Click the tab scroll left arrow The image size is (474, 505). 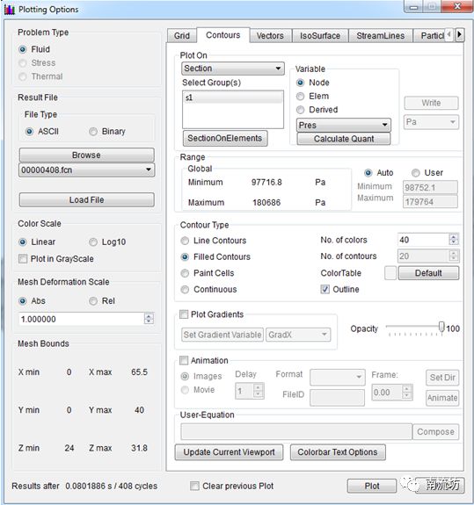coord(449,34)
